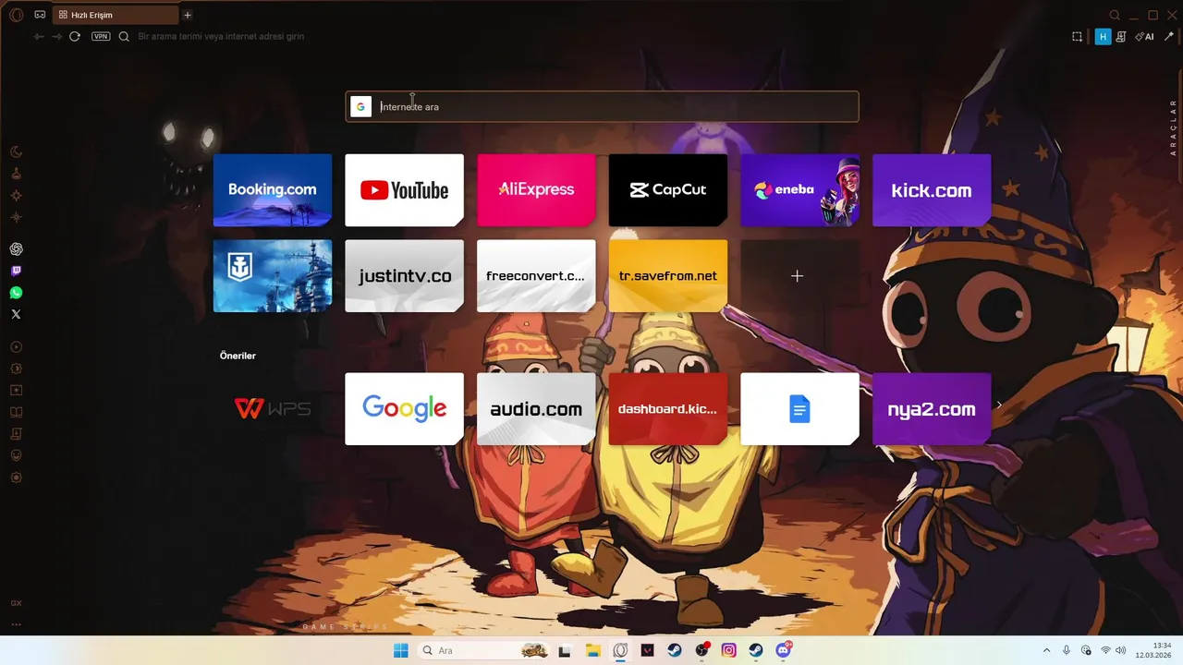The image size is (1183, 665).
Task: Click the İnternette ara search box
Action: coord(602,106)
